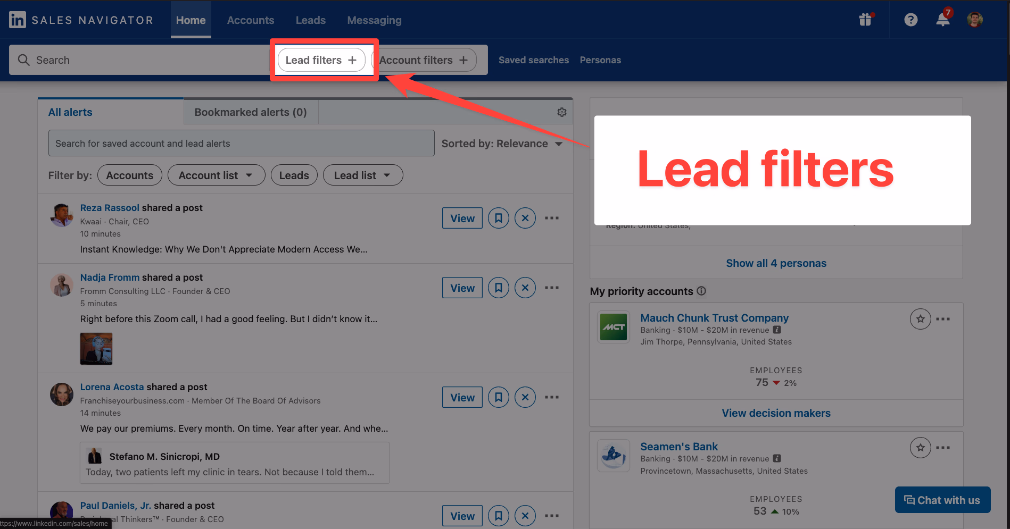Open alert settings gear icon
The height and width of the screenshot is (529, 1010).
pyautogui.click(x=561, y=112)
